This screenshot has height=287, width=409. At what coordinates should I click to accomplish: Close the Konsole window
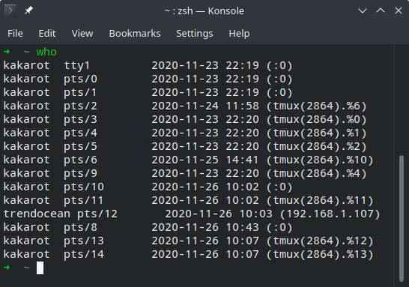pos(399,10)
